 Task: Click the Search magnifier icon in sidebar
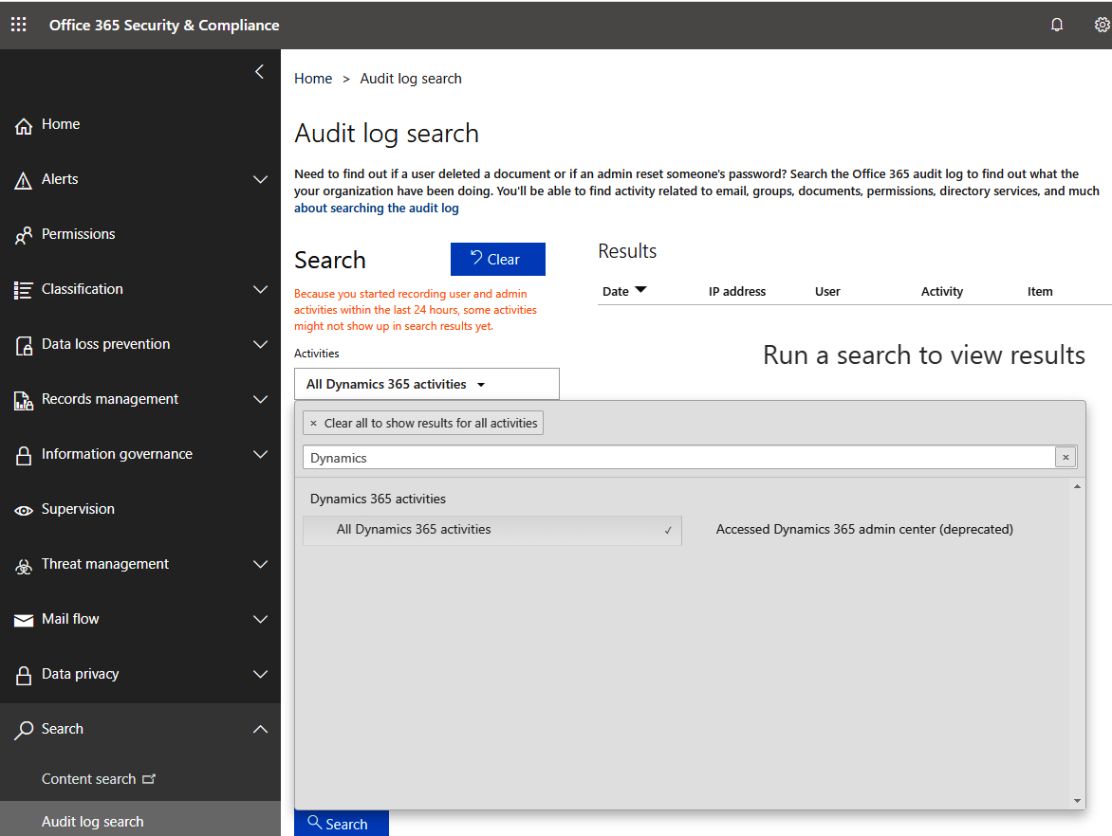point(24,731)
